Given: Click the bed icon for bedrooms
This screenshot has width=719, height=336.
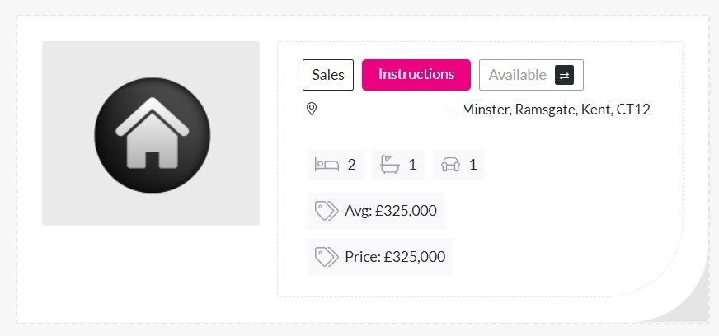Looking at the screenshot, I should coord(327,165).
